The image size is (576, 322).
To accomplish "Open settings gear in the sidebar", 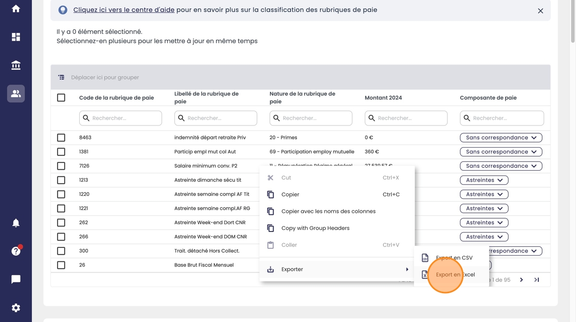I will [x=16, y=308].
